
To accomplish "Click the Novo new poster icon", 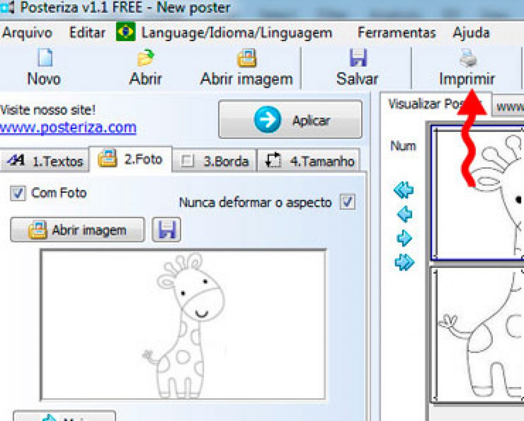I will pos(44,58).
